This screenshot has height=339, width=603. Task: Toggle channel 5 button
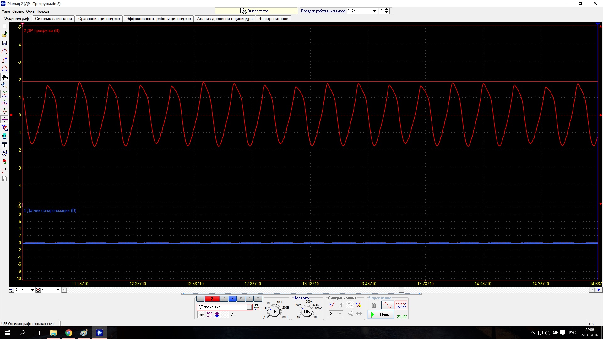click(241, 299)
